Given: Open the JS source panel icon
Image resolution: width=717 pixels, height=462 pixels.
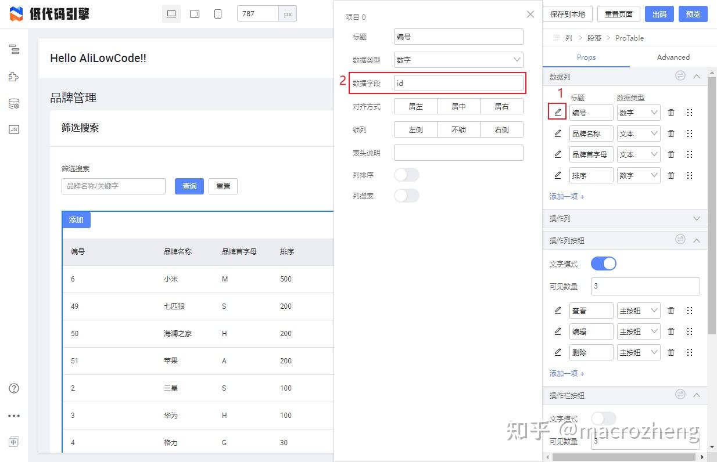Looking at the screenshot, I should 14,129.
